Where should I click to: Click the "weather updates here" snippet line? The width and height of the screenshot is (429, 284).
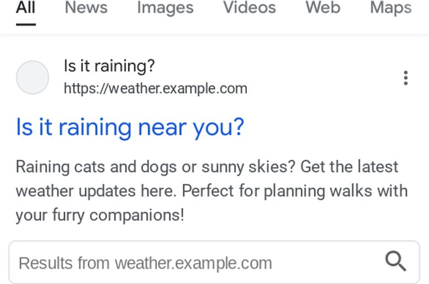212,191
